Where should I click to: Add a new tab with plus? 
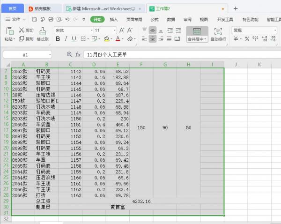pos(236,8)
